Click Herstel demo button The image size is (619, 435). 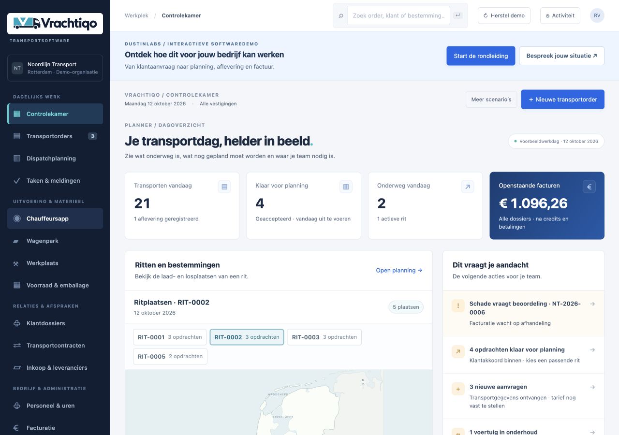[504, 15]
